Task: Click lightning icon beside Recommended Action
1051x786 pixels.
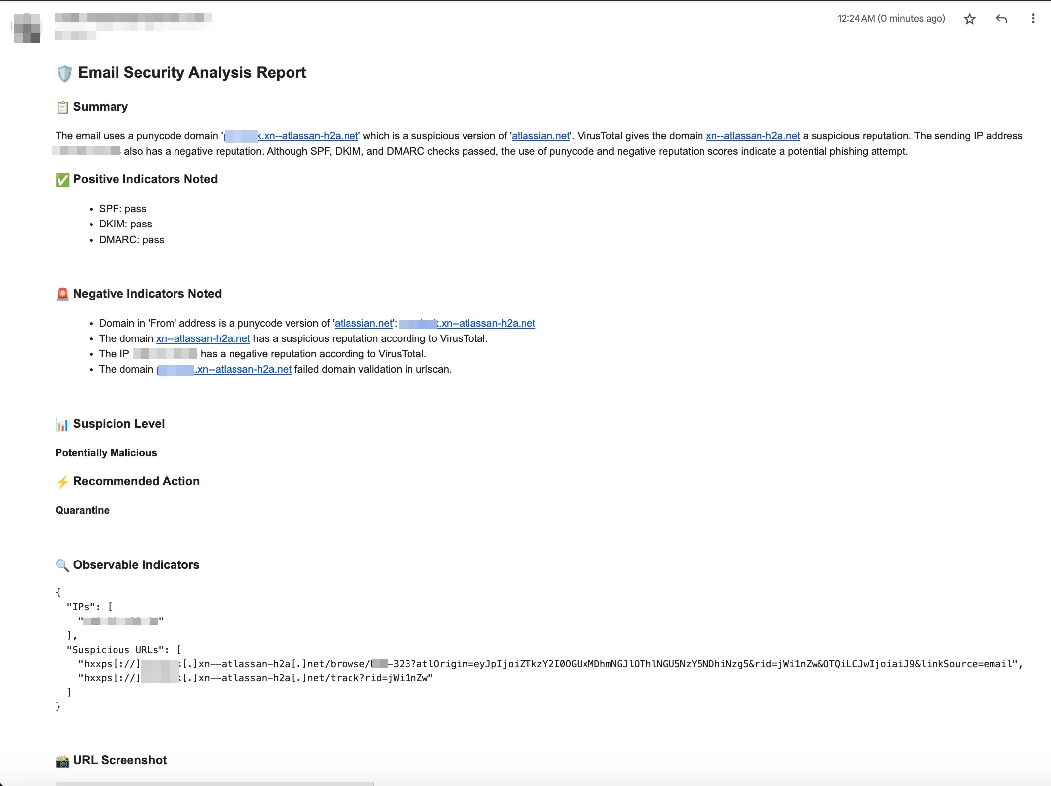Action: [x=62, y=482]
